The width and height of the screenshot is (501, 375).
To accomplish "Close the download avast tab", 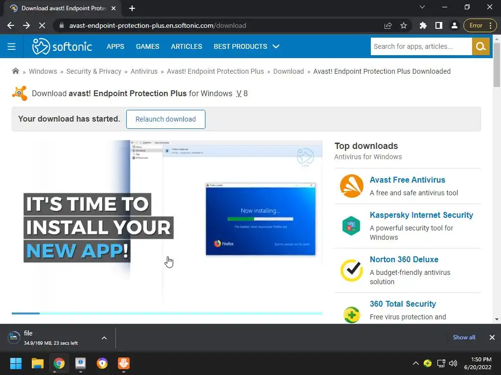I will coord(114,8).
